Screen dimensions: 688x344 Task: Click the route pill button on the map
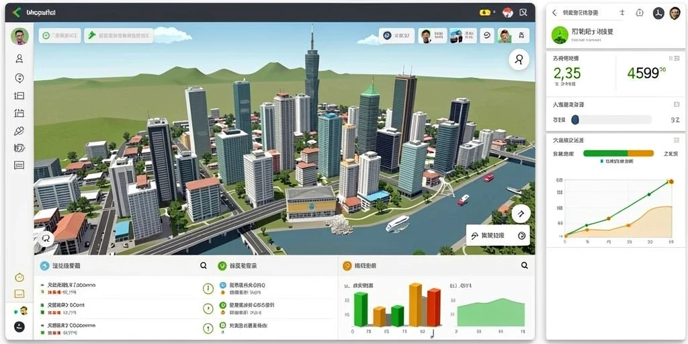click(498, 236)
